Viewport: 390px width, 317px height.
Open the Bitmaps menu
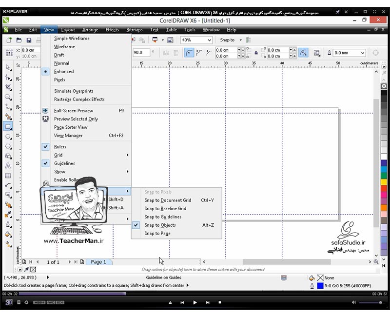point(135,30)
